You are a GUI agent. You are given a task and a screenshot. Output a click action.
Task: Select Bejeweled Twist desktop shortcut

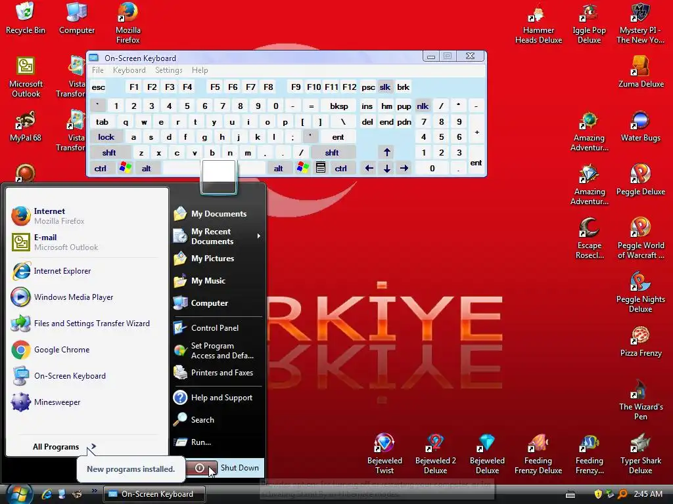click(384, 453)
